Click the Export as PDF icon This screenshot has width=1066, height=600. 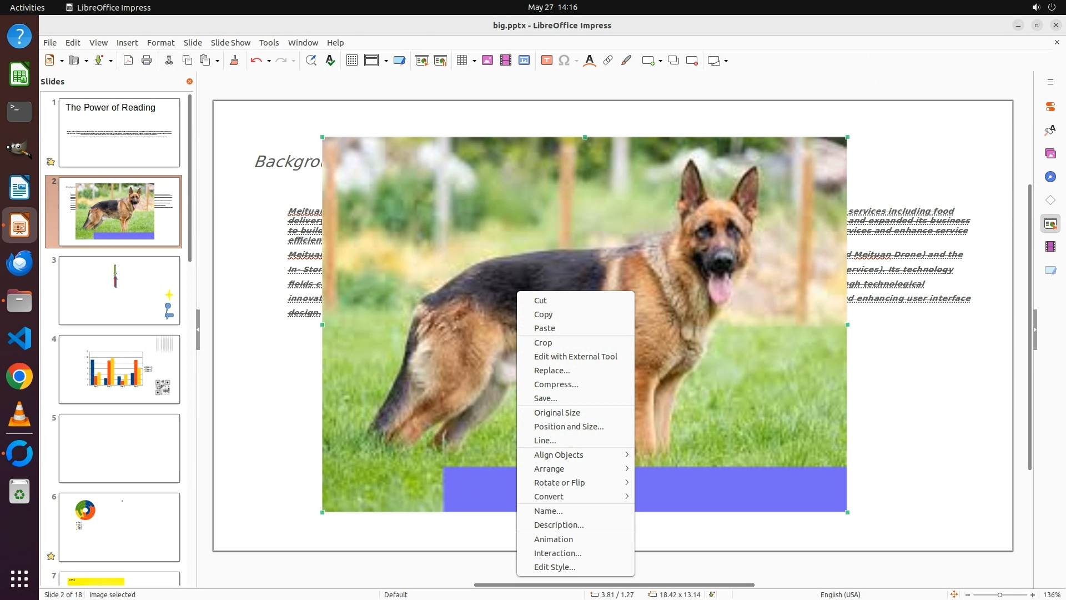click(128, 61)
